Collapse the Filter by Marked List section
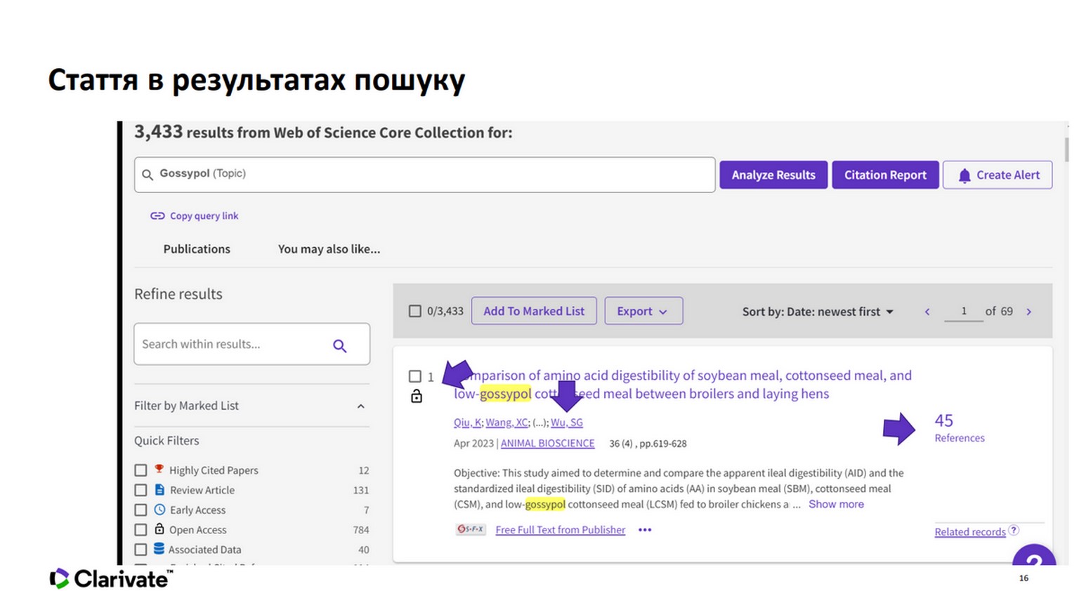 360,406
